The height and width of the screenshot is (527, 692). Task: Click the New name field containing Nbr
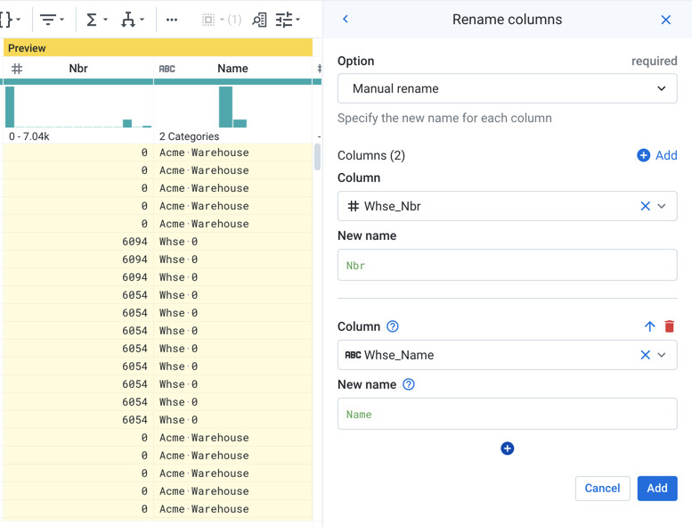(507, 266)
